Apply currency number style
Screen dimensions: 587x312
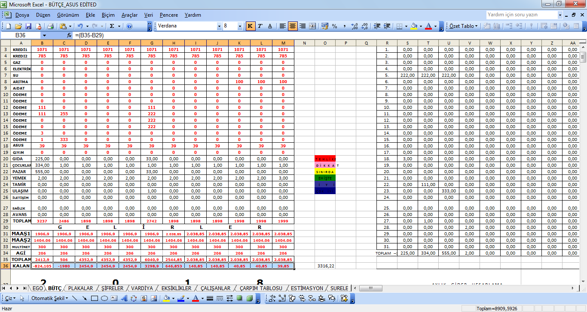pyautogui.click(x=325, y=26)
